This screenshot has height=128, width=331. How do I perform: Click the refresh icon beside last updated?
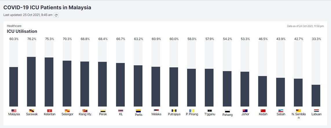click(x=56, y=15)
